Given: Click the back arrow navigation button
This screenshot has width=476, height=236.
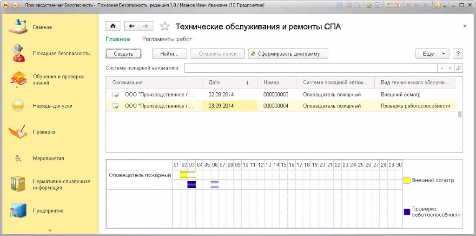Looking at the screenshot, I should click(x=132, y=26).
